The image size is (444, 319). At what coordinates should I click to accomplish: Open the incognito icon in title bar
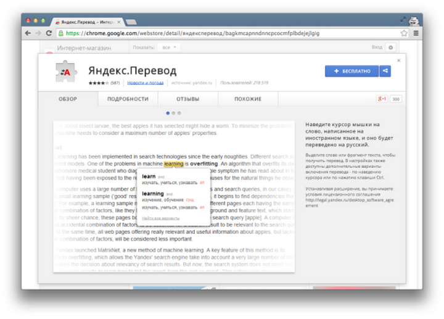414,20
